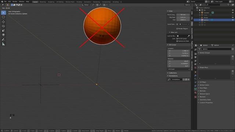Switch to the UV Editing workspace tab

click(x=60, y=2)
